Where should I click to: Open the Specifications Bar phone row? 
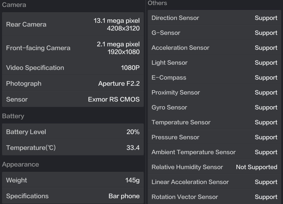tap(73, 196)
